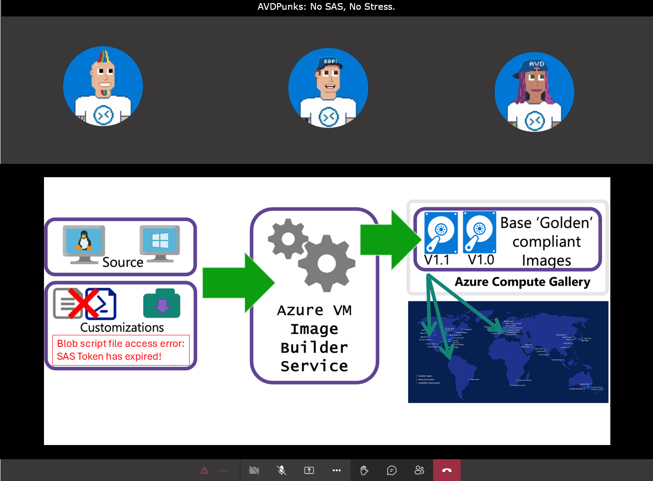Click the Azure regions world map
Screen dimensions: 653x481
[508, 352]
